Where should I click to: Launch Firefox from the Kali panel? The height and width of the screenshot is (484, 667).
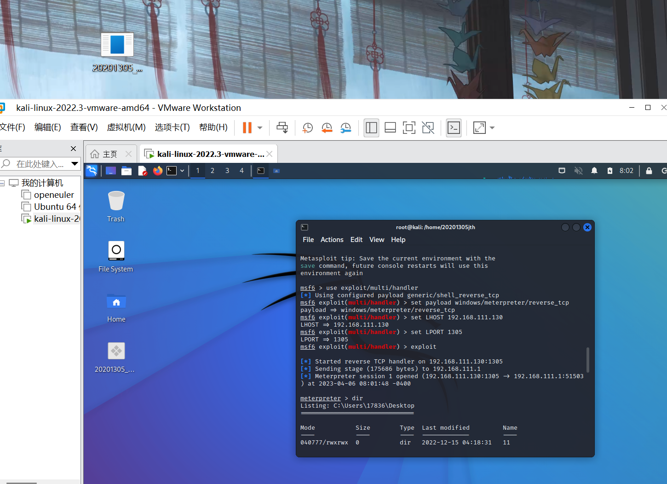pos(158,171)
